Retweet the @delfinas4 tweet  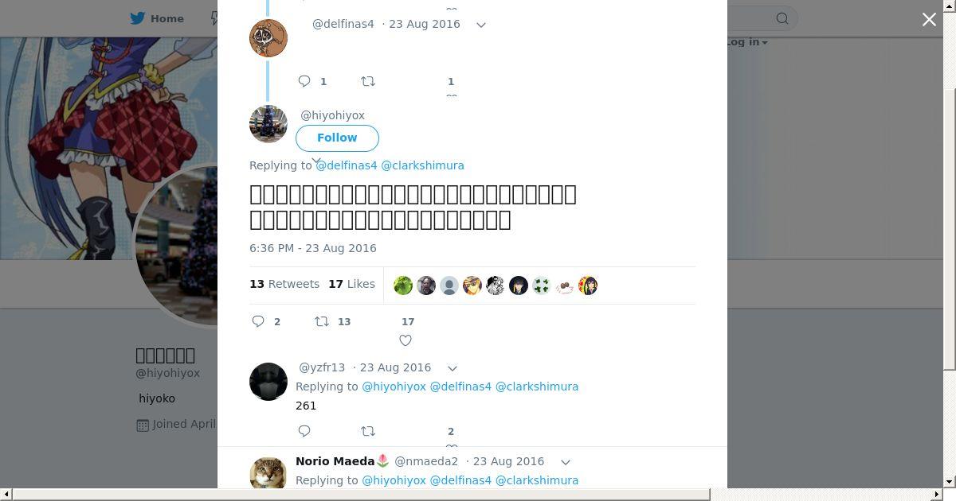368,81
